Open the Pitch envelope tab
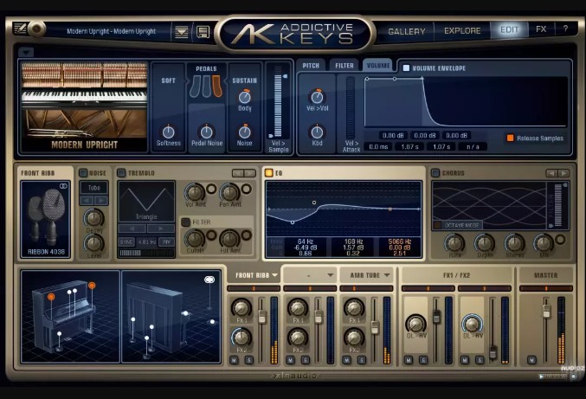586x399 pixels. pos(311,66)
